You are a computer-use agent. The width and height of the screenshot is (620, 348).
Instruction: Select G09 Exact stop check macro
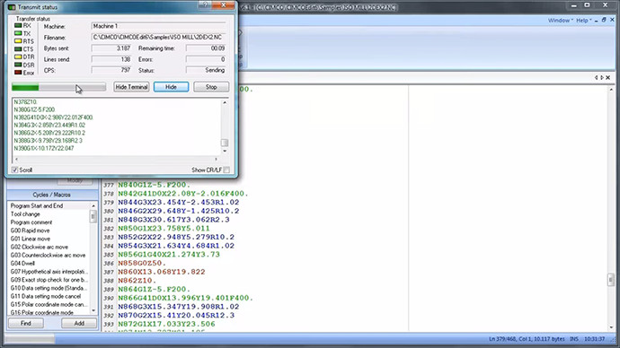pyautogui.click(x=49, y=280)
